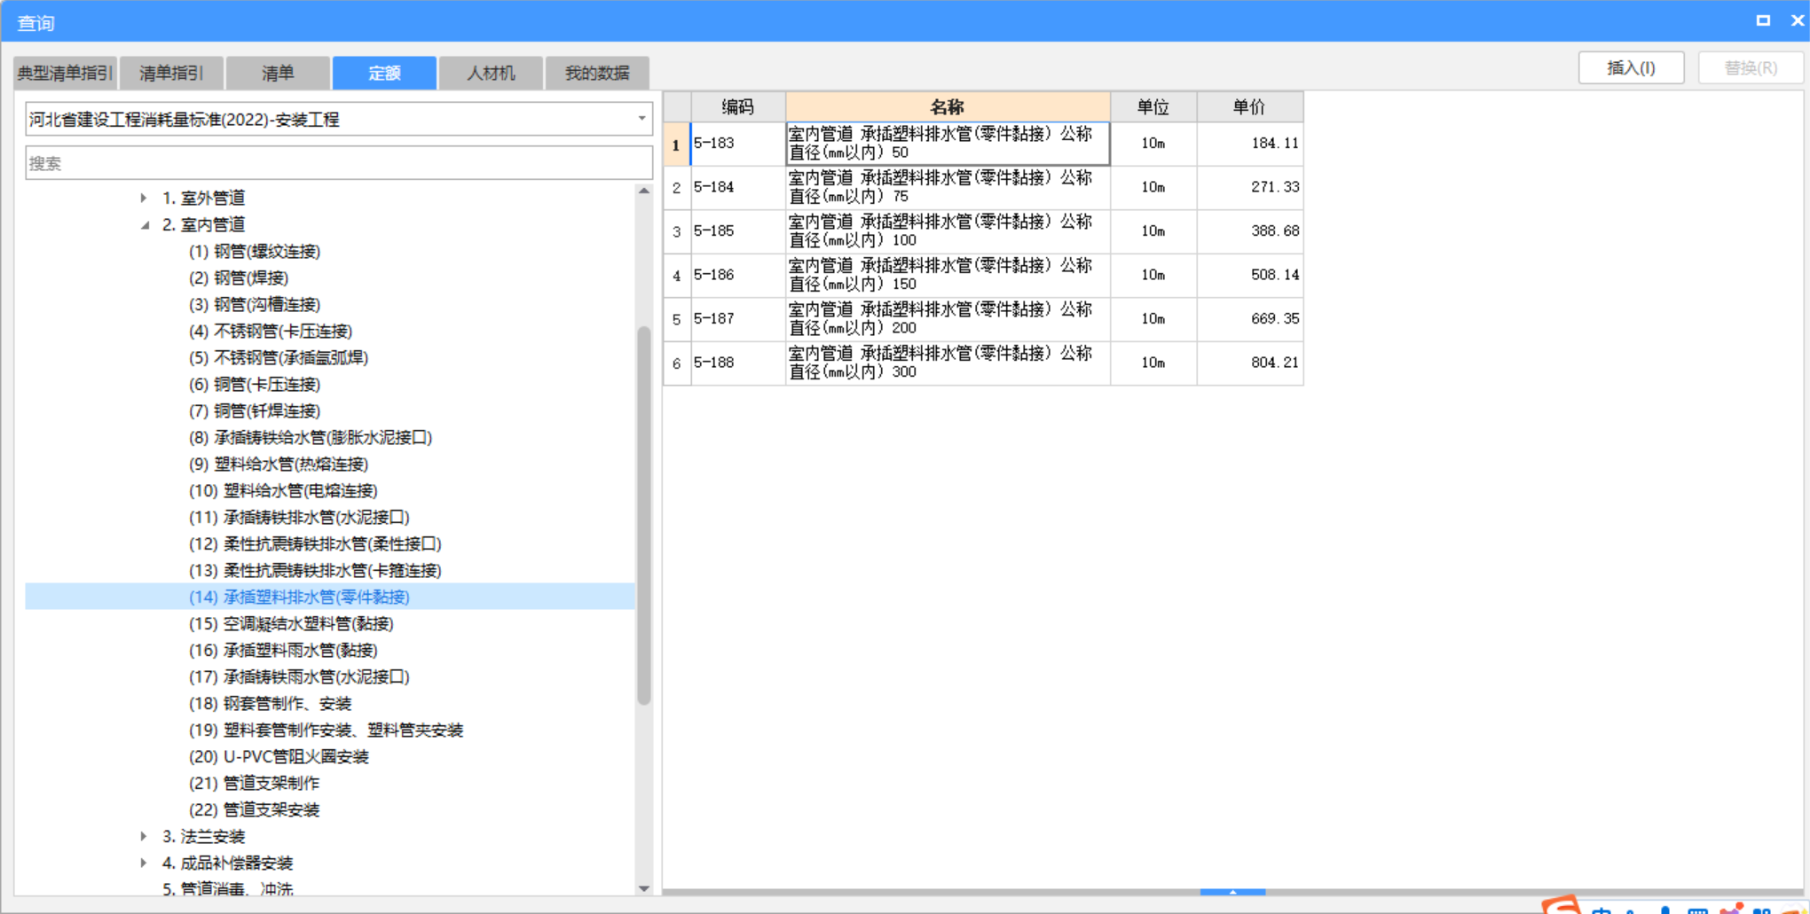Image resolution: width=1810 pixels, height=914 pixels.
Task: Expand the 3. 法兰安装 tree arrow
Action: pyautogui.click(x=144, y=836)
